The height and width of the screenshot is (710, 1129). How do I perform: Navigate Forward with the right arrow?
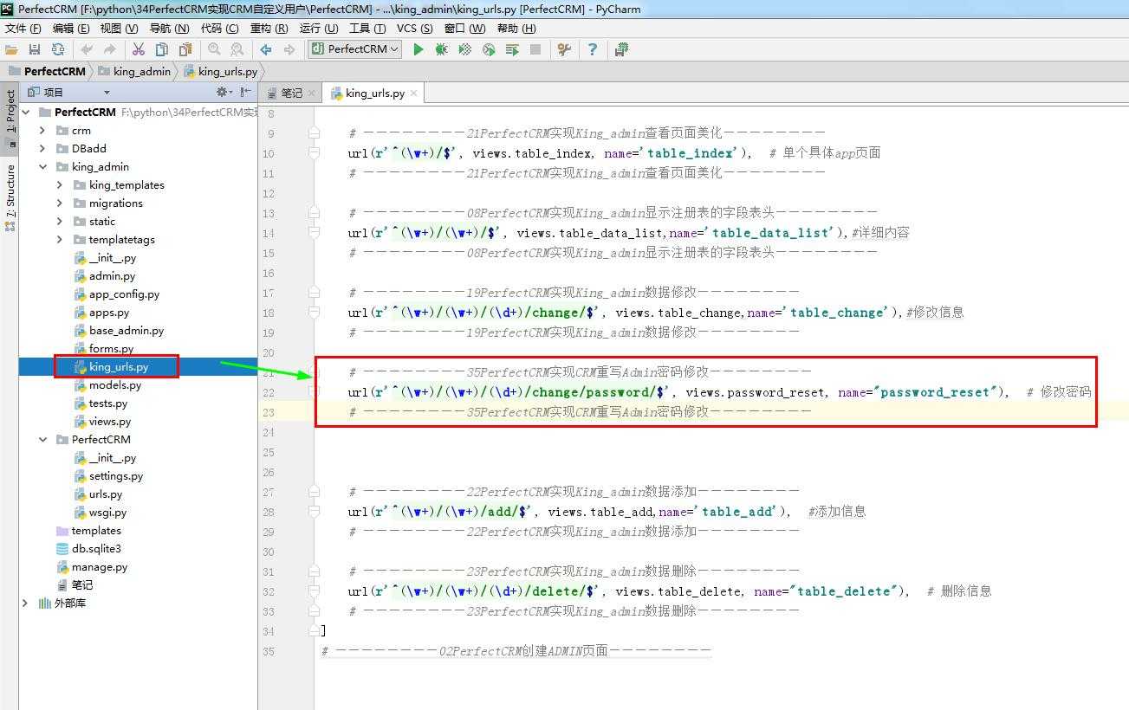click(x=289, y=49)
